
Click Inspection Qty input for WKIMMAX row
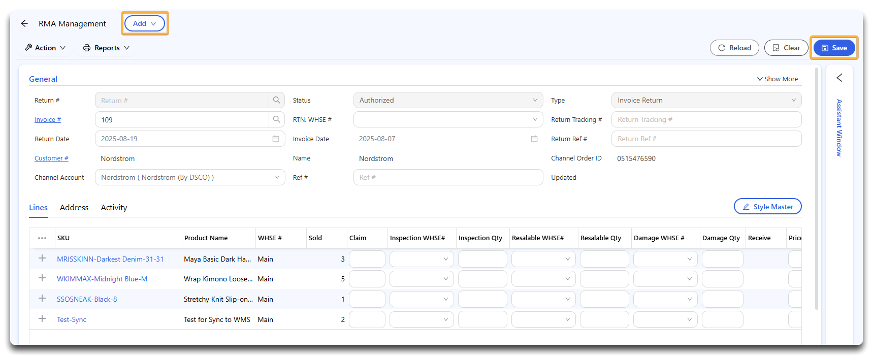click(482, 279)
